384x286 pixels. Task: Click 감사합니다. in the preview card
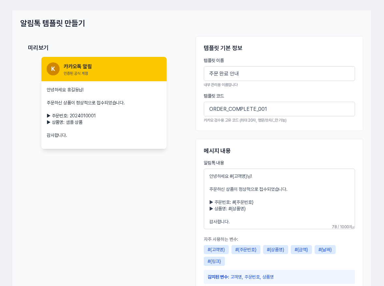57,135
